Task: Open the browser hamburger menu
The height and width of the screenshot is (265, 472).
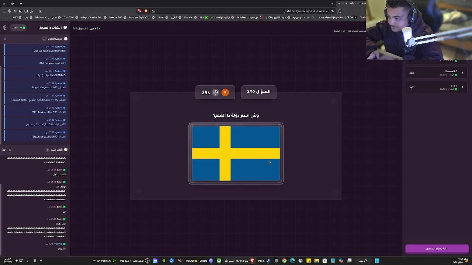Action: coord(4,11)
